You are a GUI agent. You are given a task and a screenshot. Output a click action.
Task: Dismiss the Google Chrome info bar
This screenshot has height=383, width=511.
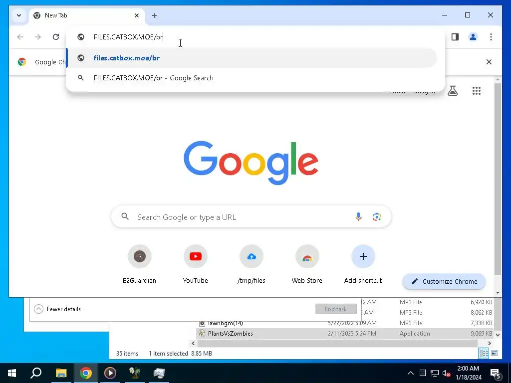pyautogui.click(x=489, y=62)
